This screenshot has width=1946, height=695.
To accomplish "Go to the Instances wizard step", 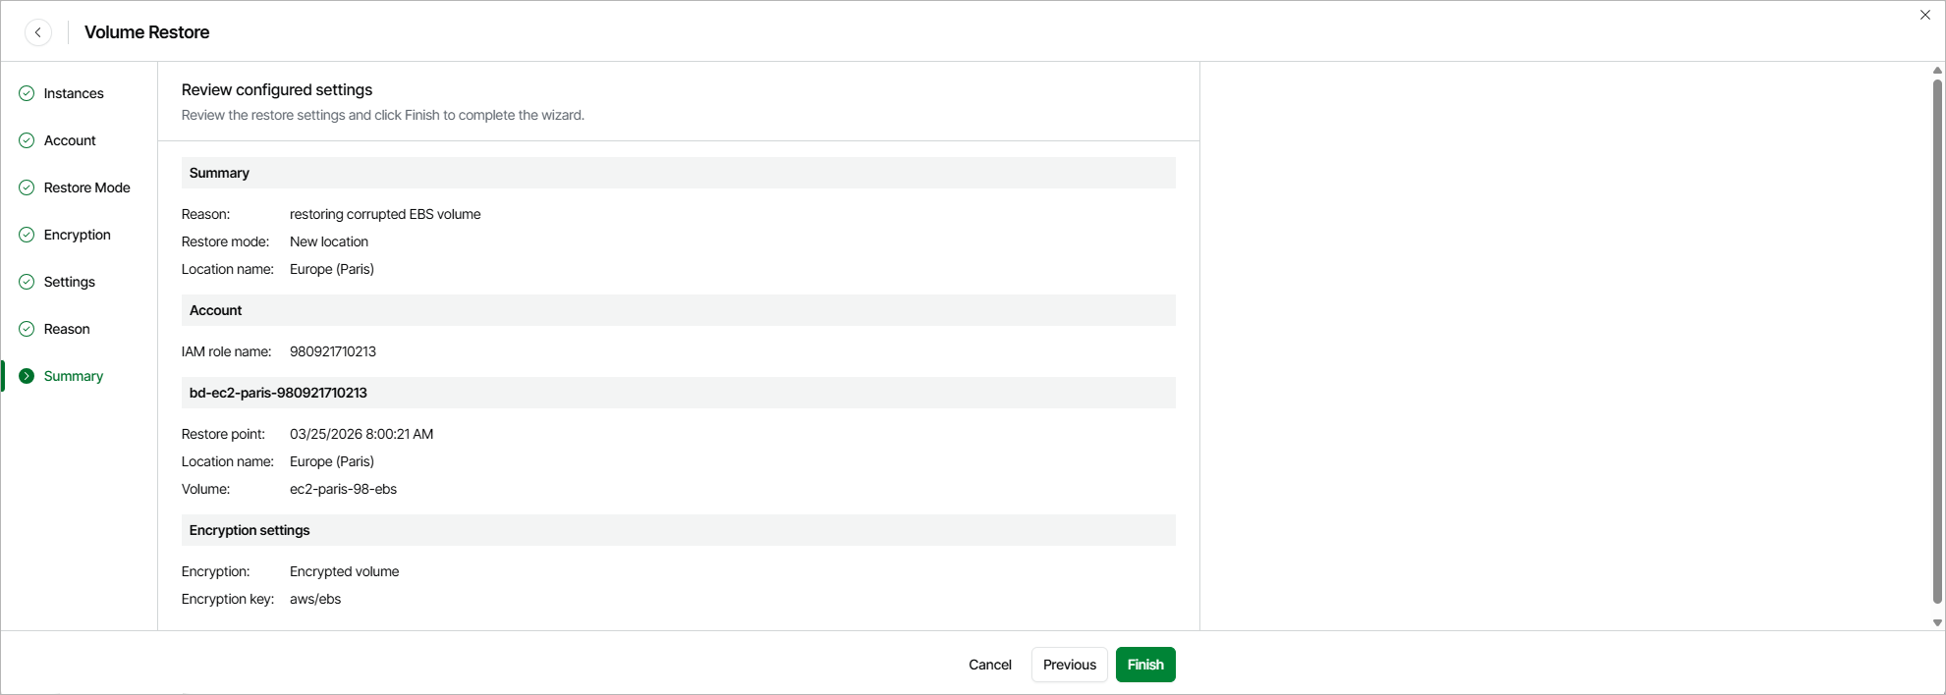I will point(74,93).
